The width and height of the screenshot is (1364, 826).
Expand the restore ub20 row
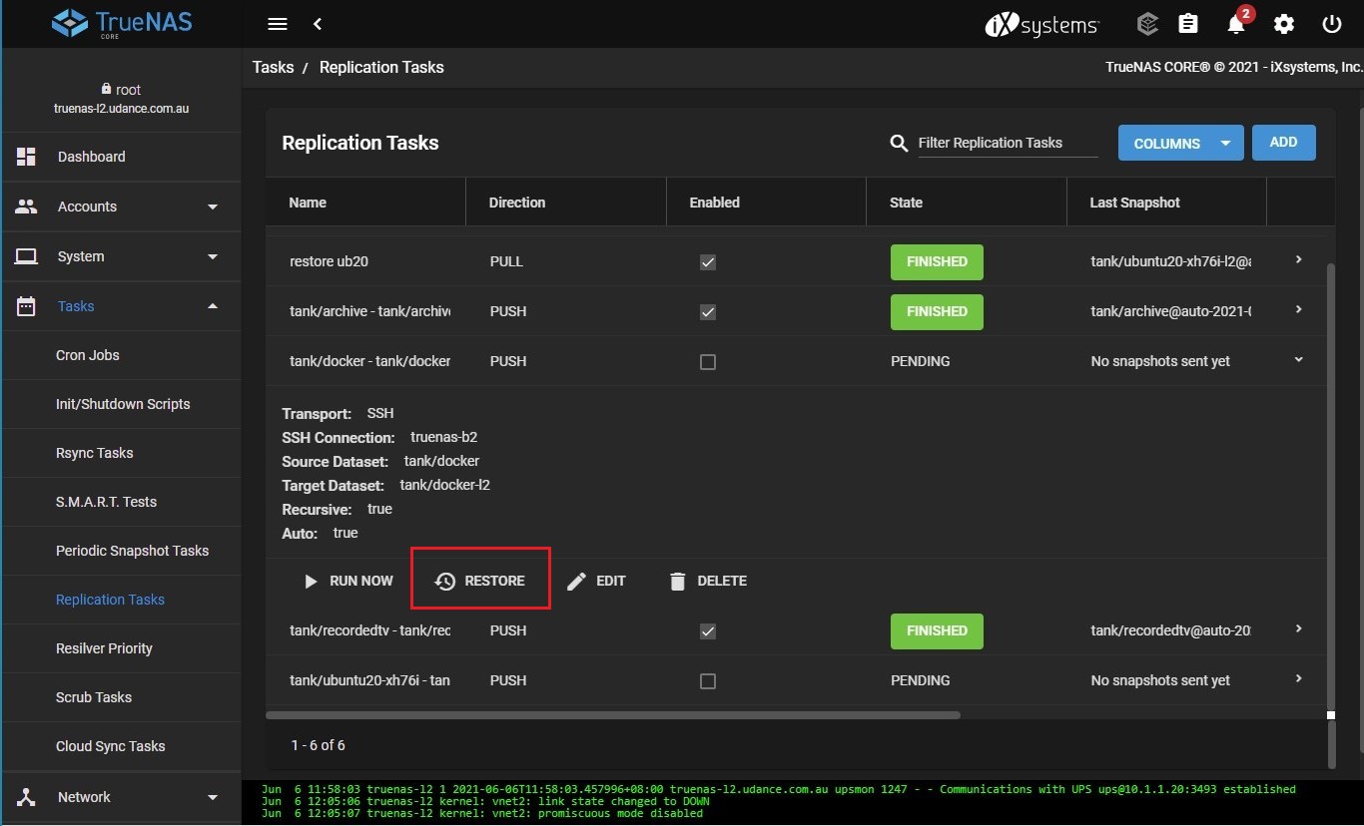pyautogui.click(x=1298, y=259)
